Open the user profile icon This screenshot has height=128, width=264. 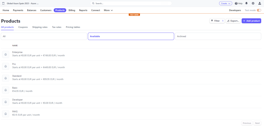[x=259, y=3]
